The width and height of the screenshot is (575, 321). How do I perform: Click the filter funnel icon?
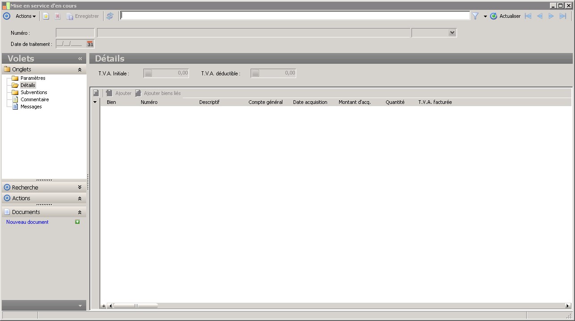click(475, 16)
